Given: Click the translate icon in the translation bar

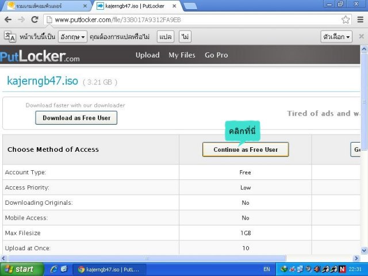Looking at the screenshot, I should coord(10,37).
